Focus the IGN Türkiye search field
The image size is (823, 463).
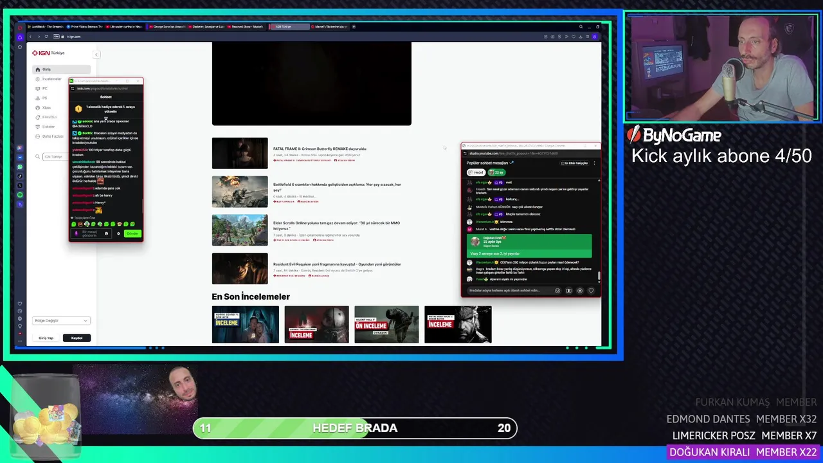(53, 157)
